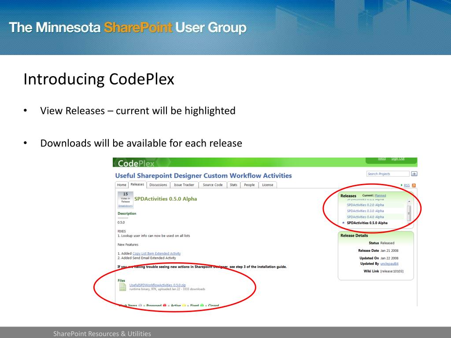Click the Status Released value
The image size is (451, 338).
point(387,243)
